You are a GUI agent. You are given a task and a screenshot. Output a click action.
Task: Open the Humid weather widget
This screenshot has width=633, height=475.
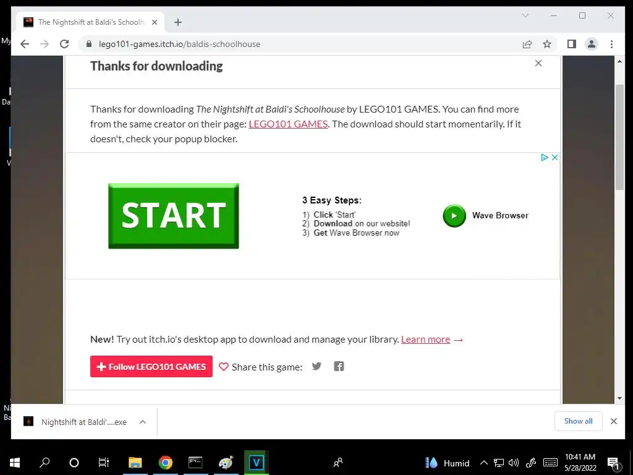click(448, 463)
